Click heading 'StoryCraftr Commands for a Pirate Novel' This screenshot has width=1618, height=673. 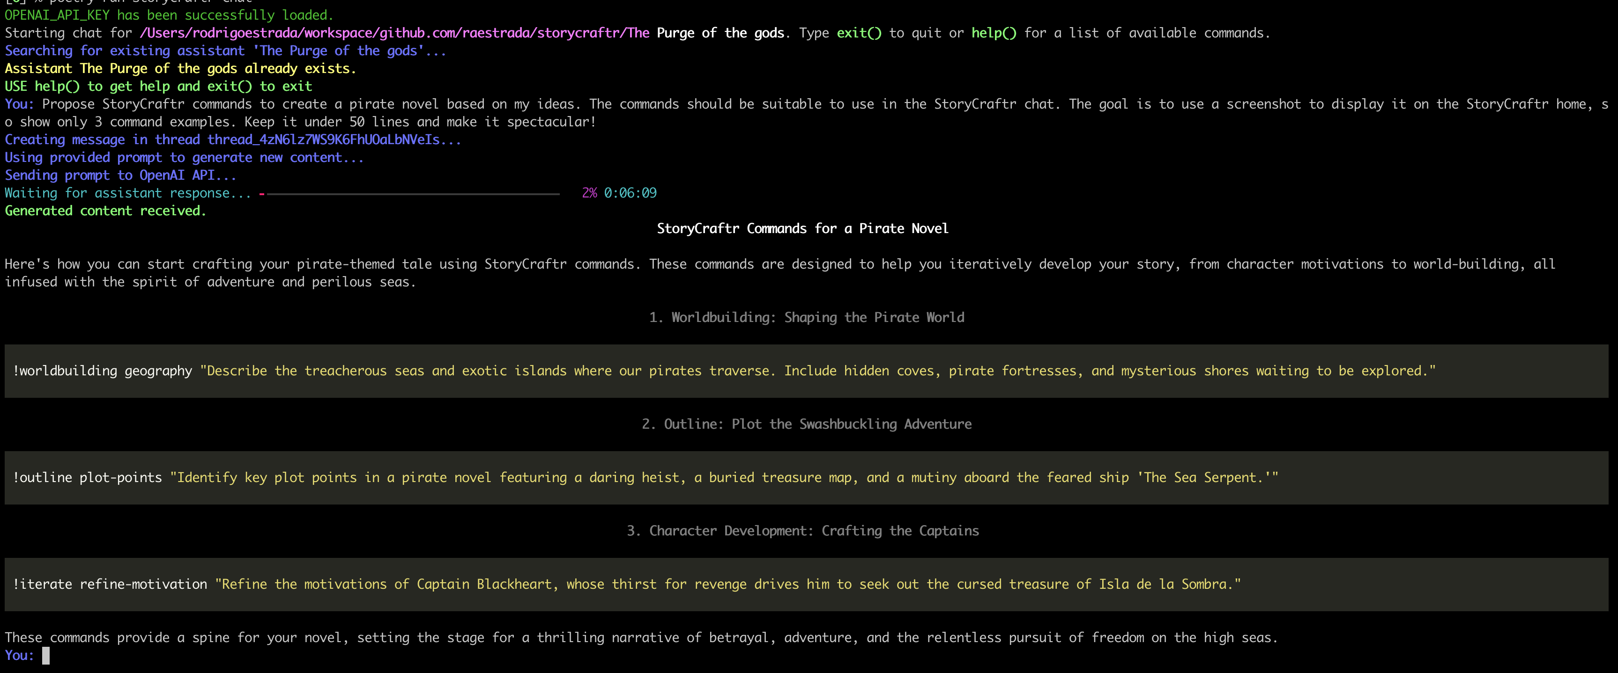[x=803, y=228]
